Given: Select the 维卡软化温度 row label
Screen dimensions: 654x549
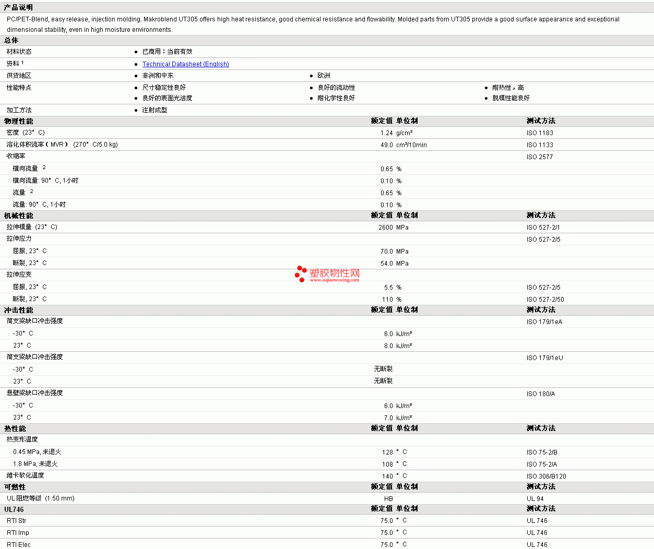Looking at the screenshot, I should click(x=25, y=475).
